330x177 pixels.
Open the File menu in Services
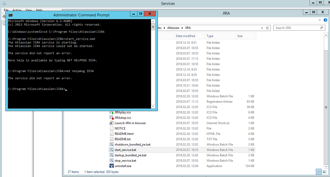(6, 10)
